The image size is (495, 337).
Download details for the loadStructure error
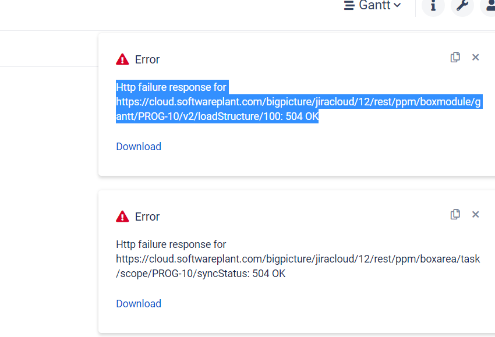click(x=139, y=146)
